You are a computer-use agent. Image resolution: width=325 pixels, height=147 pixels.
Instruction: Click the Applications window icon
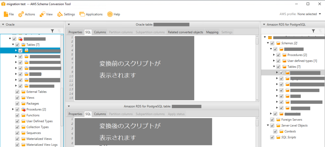[82, 14]
